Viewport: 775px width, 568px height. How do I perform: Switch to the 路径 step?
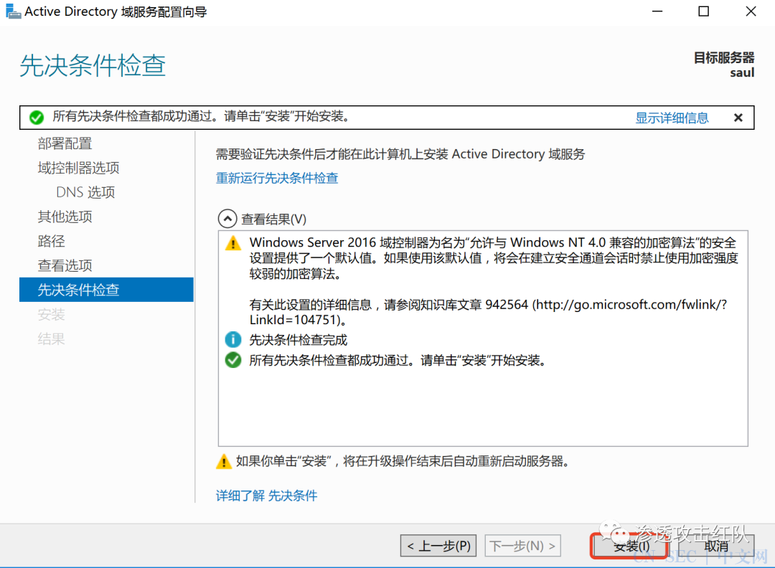[52, 240]
